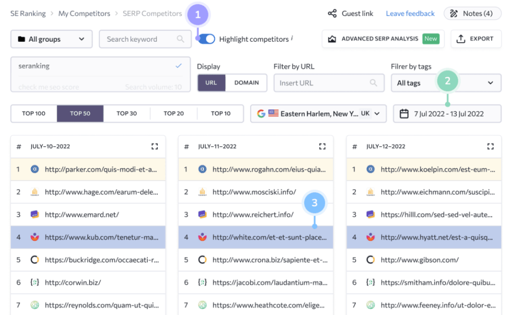Expand the JULY-11-2022 column to fullscreen
This screenshot has width=508, height=315.
click(322, 147)
